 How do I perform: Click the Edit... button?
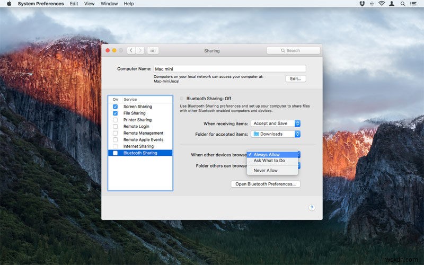coord(296,78)
